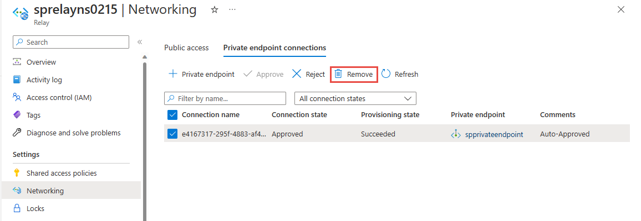
Task: Click the Remove trash icon
Action: pos(338,74)
